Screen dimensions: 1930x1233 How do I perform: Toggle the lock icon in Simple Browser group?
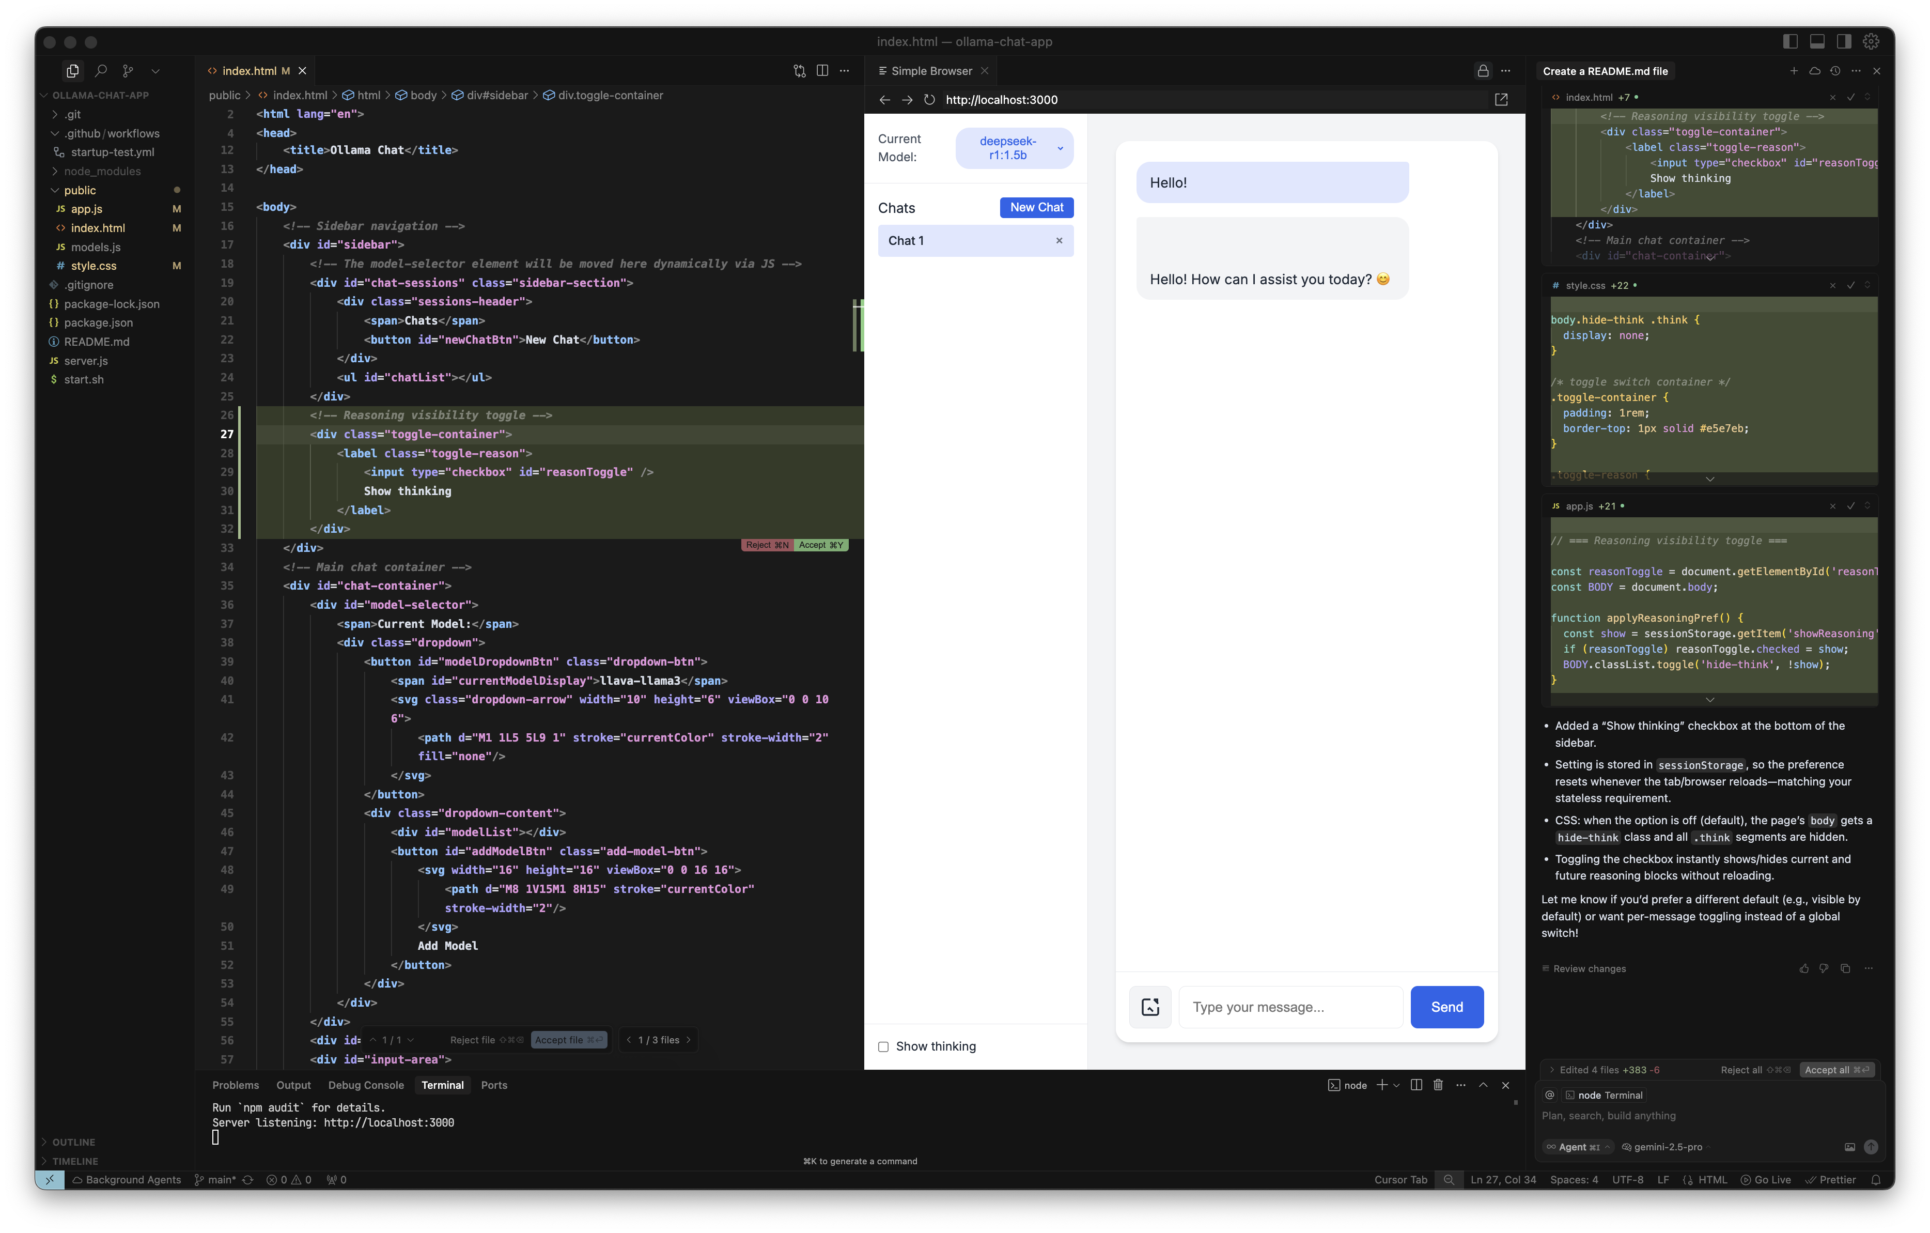tap(1483, 71)
